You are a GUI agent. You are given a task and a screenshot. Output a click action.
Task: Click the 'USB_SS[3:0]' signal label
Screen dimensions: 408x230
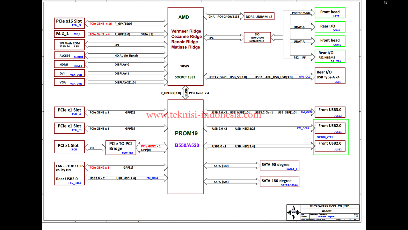coord(238,77)
